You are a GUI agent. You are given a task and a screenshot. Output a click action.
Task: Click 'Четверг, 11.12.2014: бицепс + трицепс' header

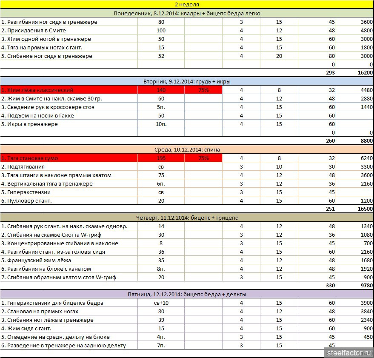tap(187, 218)
